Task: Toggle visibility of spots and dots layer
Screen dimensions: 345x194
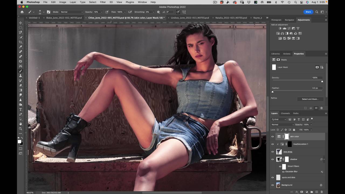Action: click(x=272, y=178)
